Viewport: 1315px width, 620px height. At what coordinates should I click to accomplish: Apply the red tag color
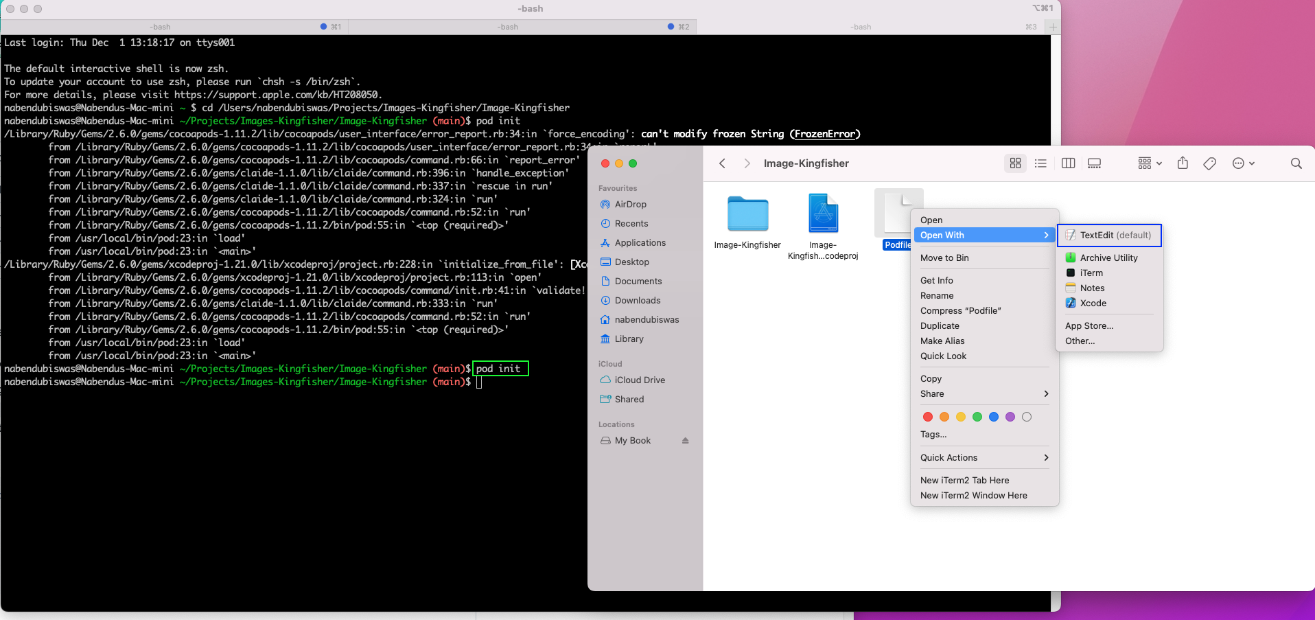928,417
